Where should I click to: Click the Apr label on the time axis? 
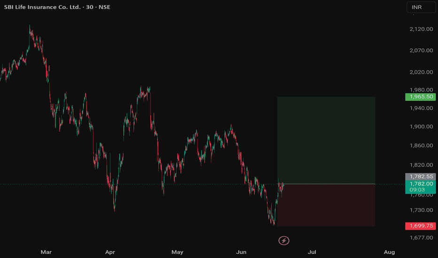(x=110, y=252)
